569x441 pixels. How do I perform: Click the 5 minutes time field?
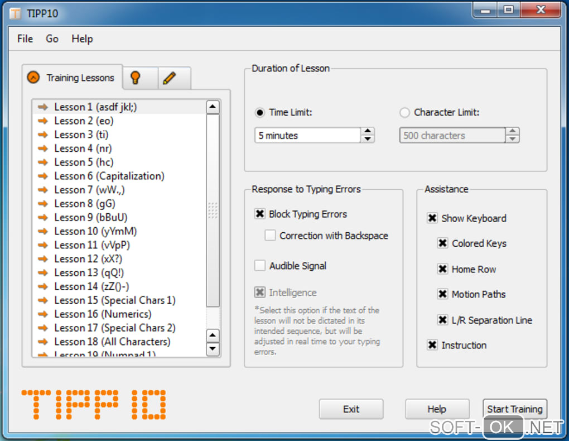pyautogui.click(x=308, y=136)
